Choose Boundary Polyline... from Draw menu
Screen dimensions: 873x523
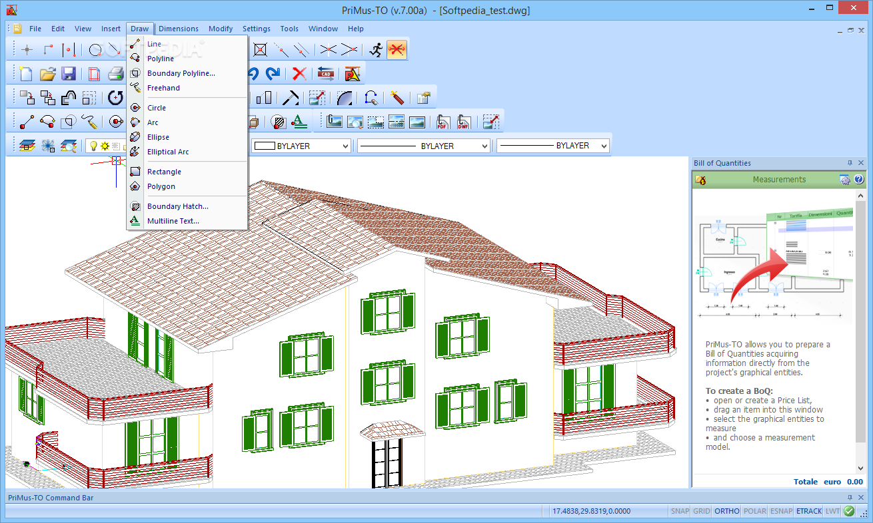(187, 73)
